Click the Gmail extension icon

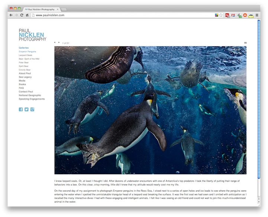pyautogui.click(x=233, y=15)
